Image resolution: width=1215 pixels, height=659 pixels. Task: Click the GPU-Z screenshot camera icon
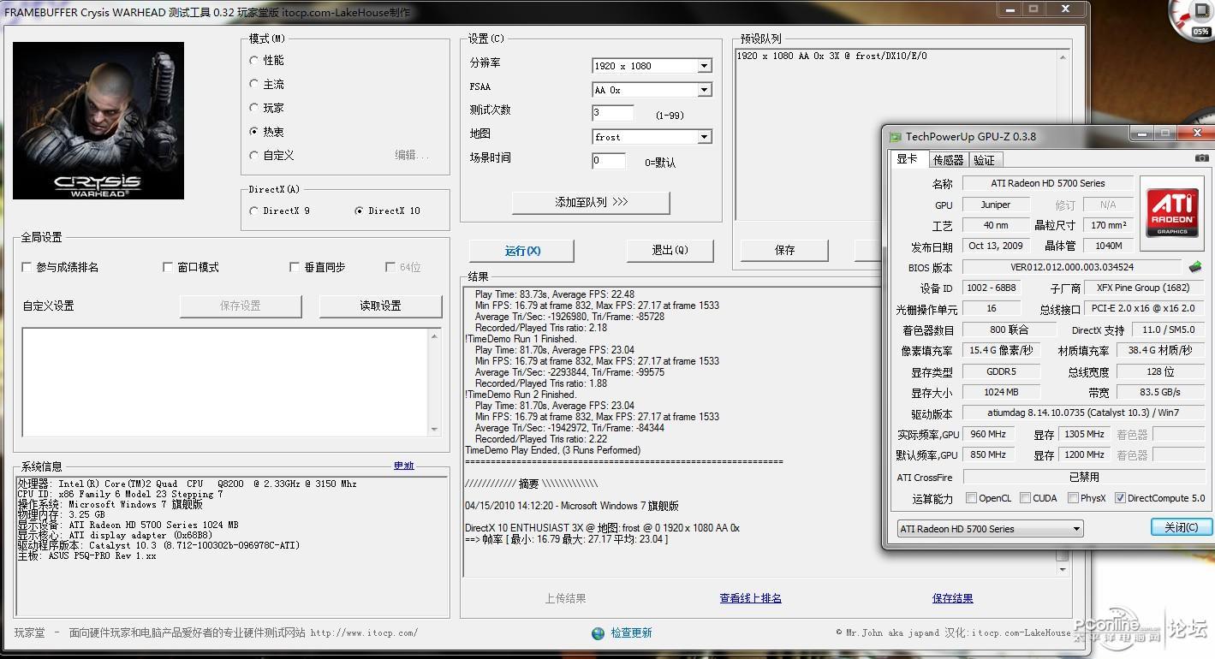(x=1202, y=158)
